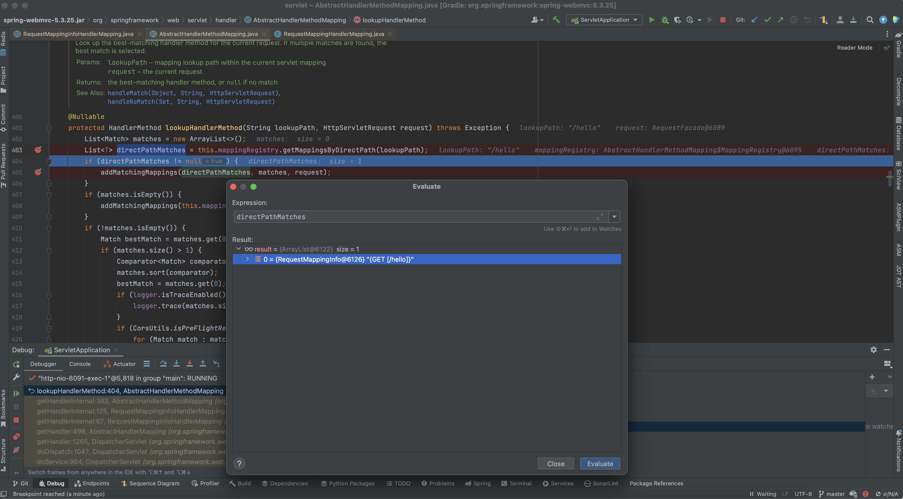Toggle Mute Breakpoints in the debug sidebar
Screen dimensions: 903x499
(x=16, y=450)
